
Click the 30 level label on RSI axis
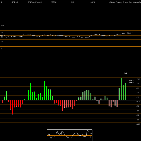coord(2,41)
